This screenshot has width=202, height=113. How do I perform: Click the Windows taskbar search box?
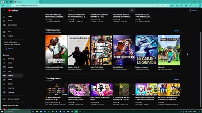pyautogui.click(x=18, y=112)
